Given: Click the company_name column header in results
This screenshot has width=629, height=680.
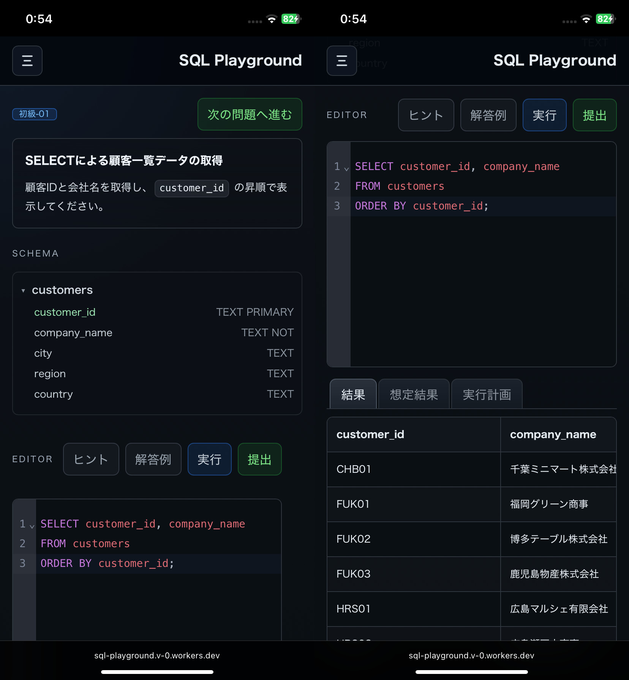Looking at the screenshot, I should tap(558, 434).
